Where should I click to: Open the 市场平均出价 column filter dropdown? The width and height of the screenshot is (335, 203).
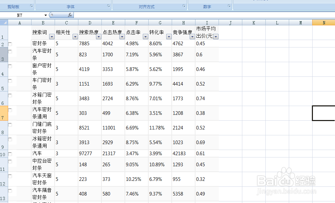[216, 37]
